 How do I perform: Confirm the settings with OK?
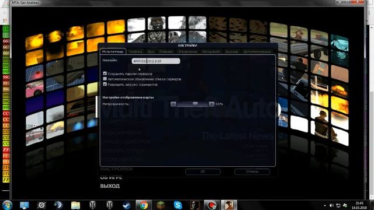203,171
